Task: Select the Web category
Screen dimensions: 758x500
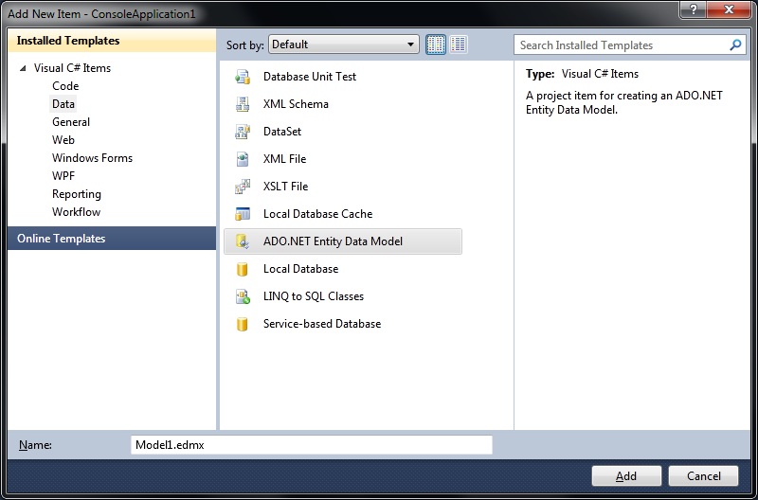Action: pos(63,140)
